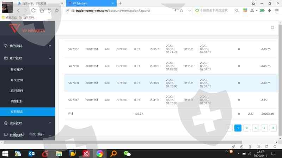
Task: Go to browser home page icon
Action: [x=42, y=11]
